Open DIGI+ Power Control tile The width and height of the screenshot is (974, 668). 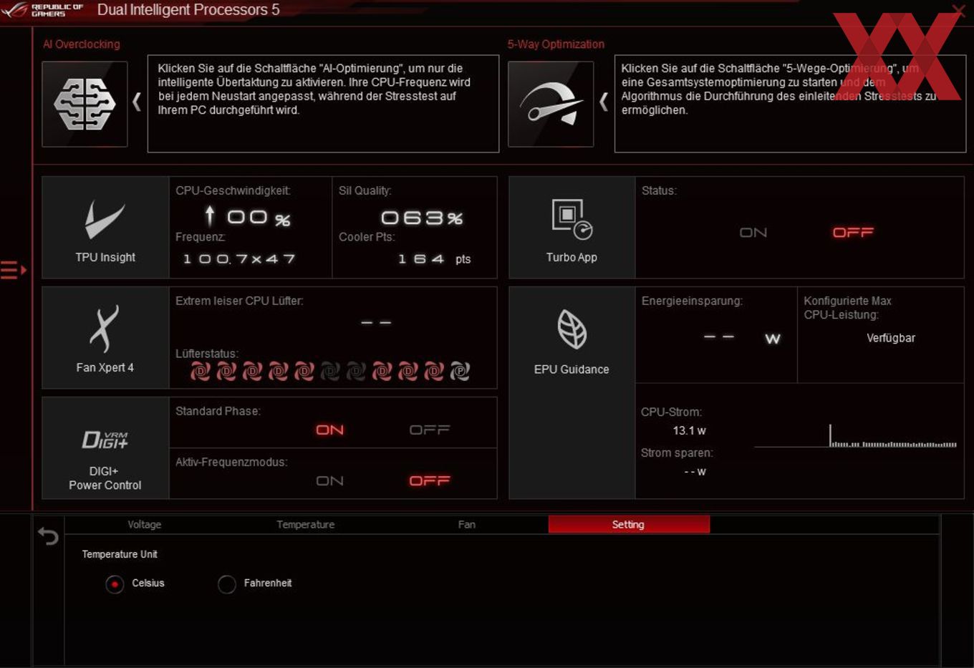click(x=105, y=448)
